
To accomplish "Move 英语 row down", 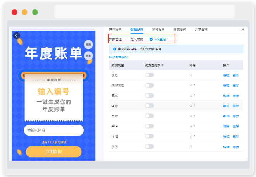I will (x=191, y=126).
